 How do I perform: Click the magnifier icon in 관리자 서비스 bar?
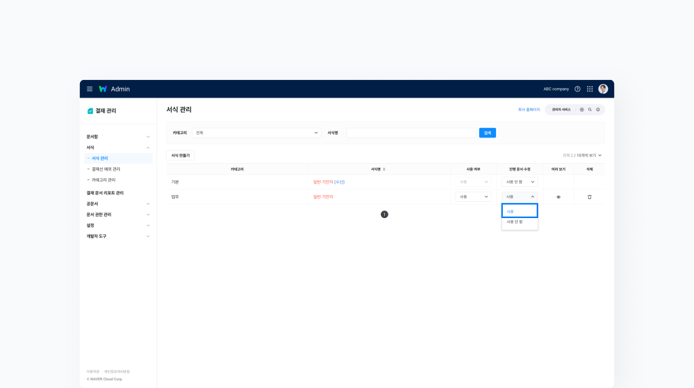pyautogui.click(x=590, y=110)
